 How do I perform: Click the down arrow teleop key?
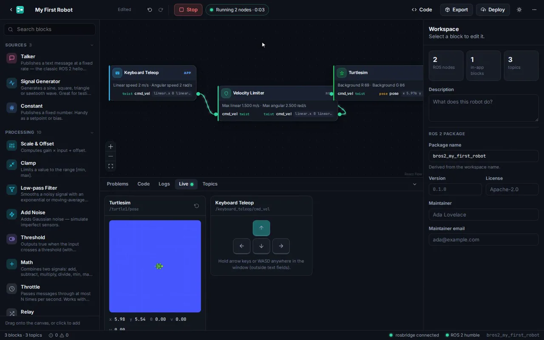(x=261, y=246)
